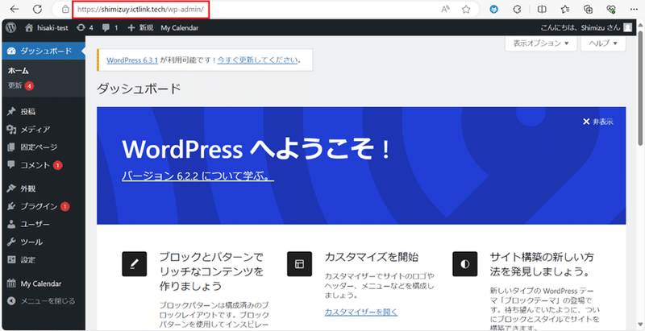Open the ユーザー users menu
The image size is (645, 331).
point(44,224)
